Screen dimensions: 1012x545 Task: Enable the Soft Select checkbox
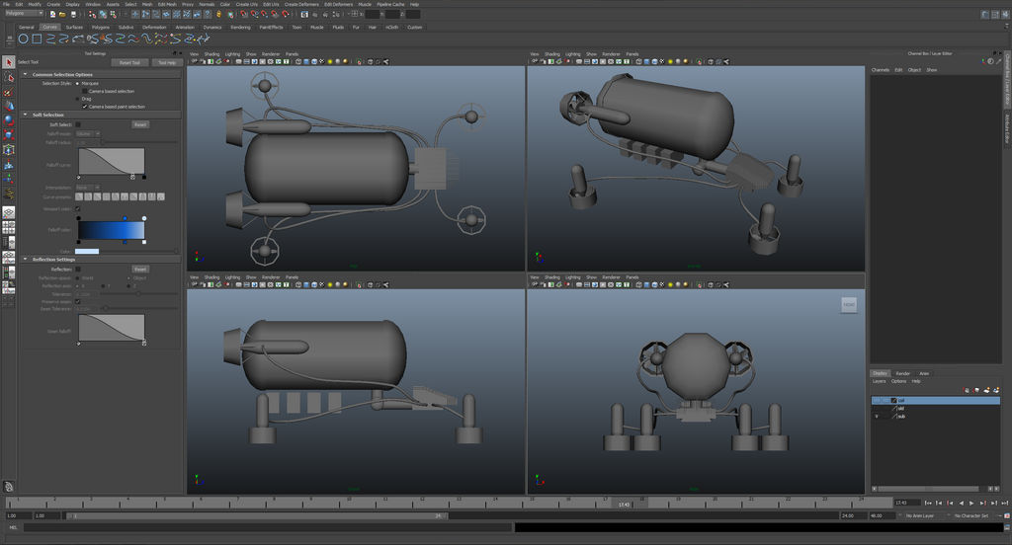pos(78,124)
